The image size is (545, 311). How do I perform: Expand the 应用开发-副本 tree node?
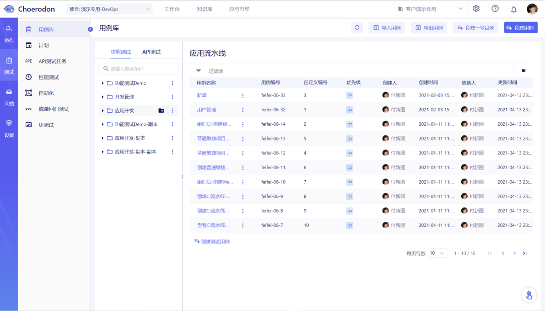pos(102,138)
